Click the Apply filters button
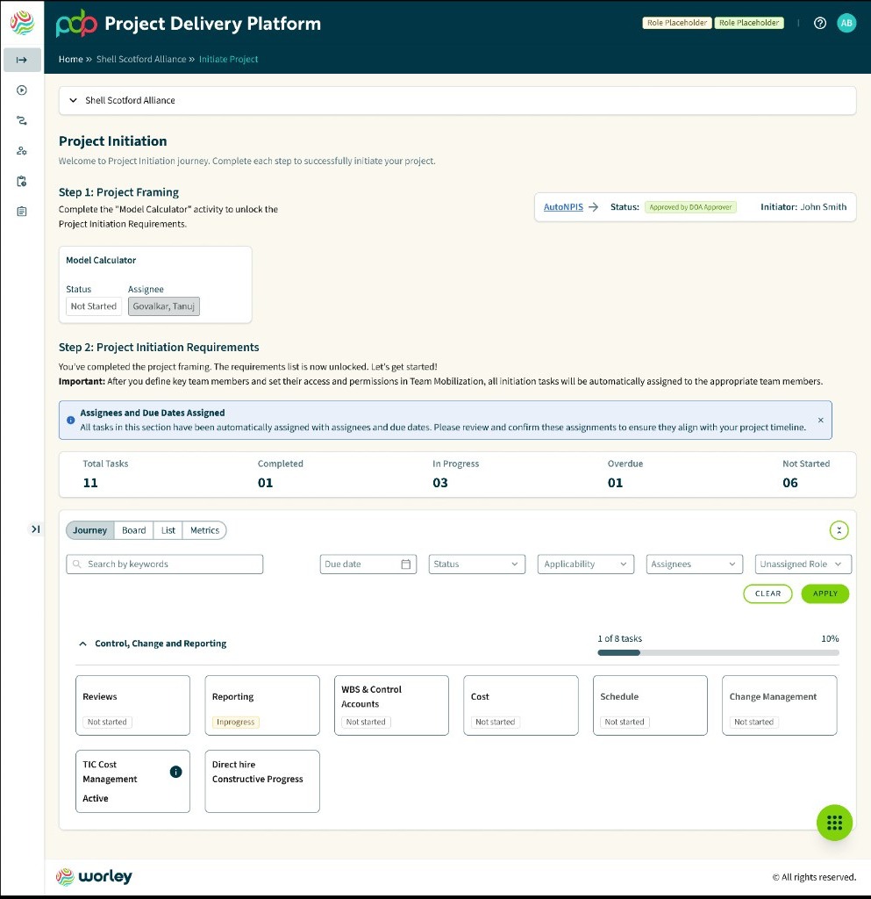Viewport: 871px width, 899px height. tap(825, 594)
